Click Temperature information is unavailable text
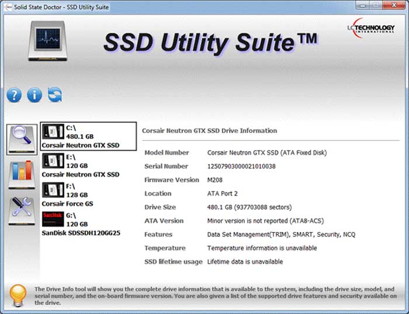Image resolution: width=409 pixels, height=314 pixels. 262,248
